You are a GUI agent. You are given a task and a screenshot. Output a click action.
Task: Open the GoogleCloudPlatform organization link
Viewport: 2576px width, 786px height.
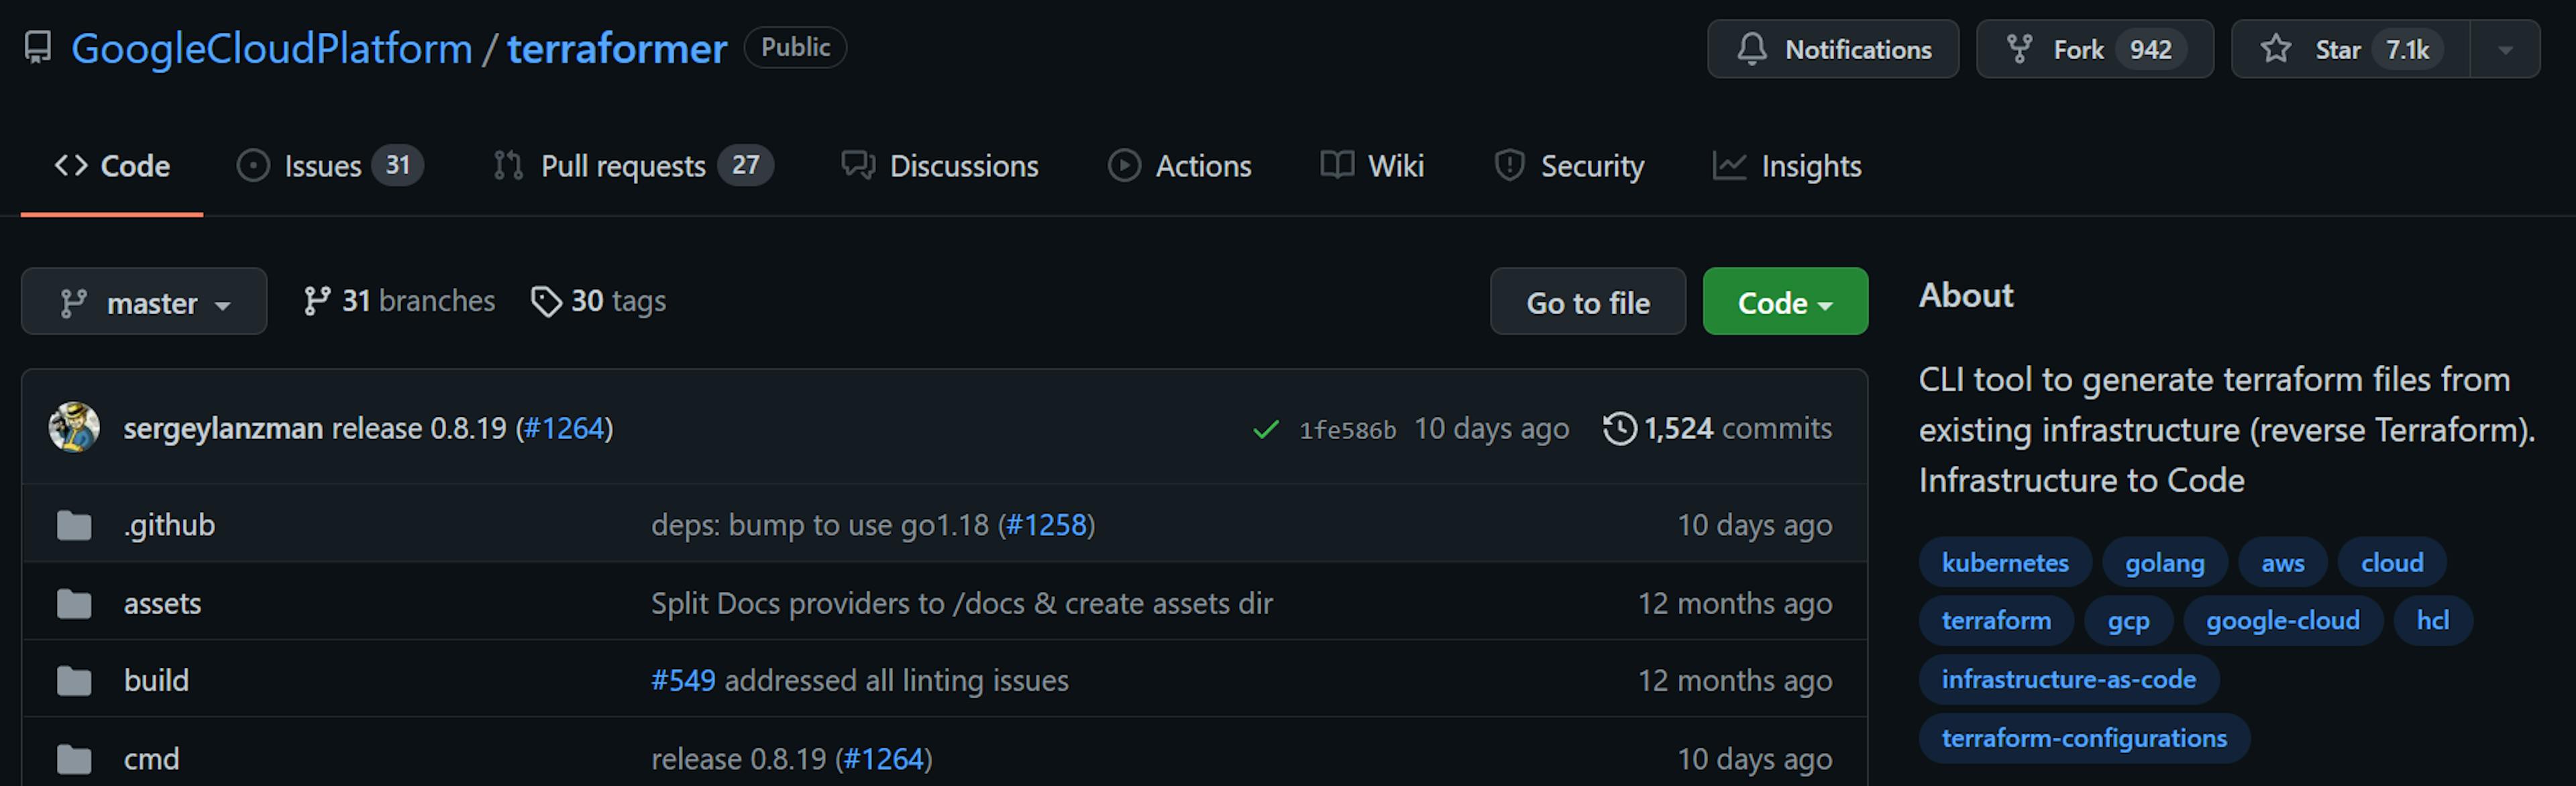(271, 48)
